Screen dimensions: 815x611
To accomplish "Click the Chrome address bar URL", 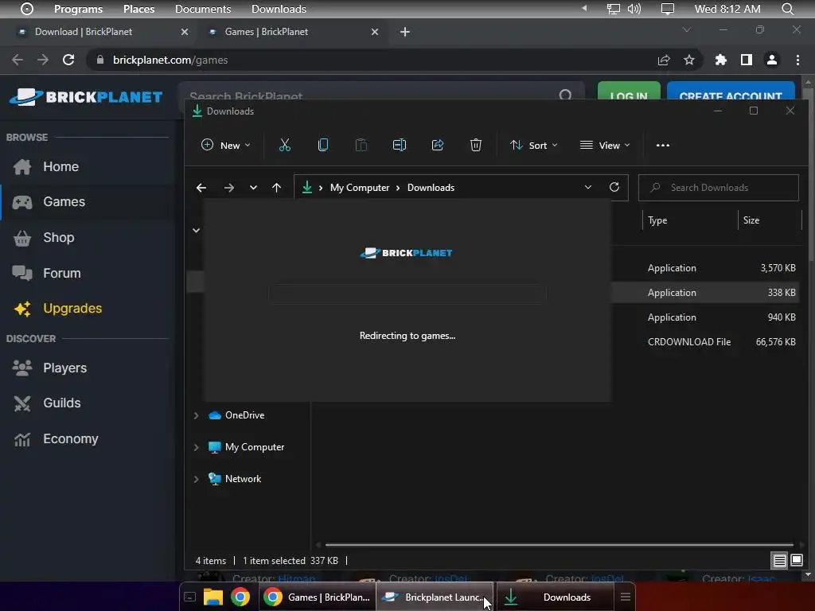I will pos(170,60).
